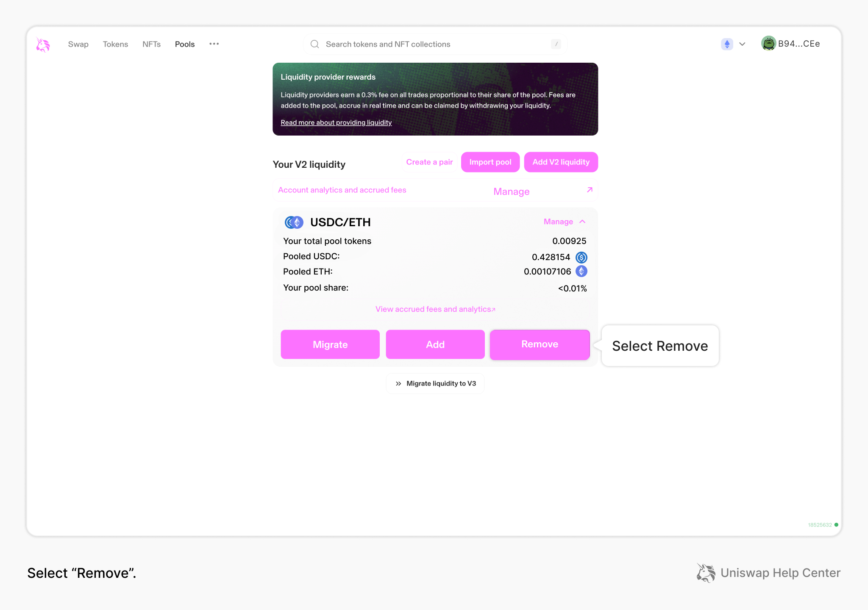
Task: Click 'Liquidity provider rewards' heading
Action: [328, 77]
